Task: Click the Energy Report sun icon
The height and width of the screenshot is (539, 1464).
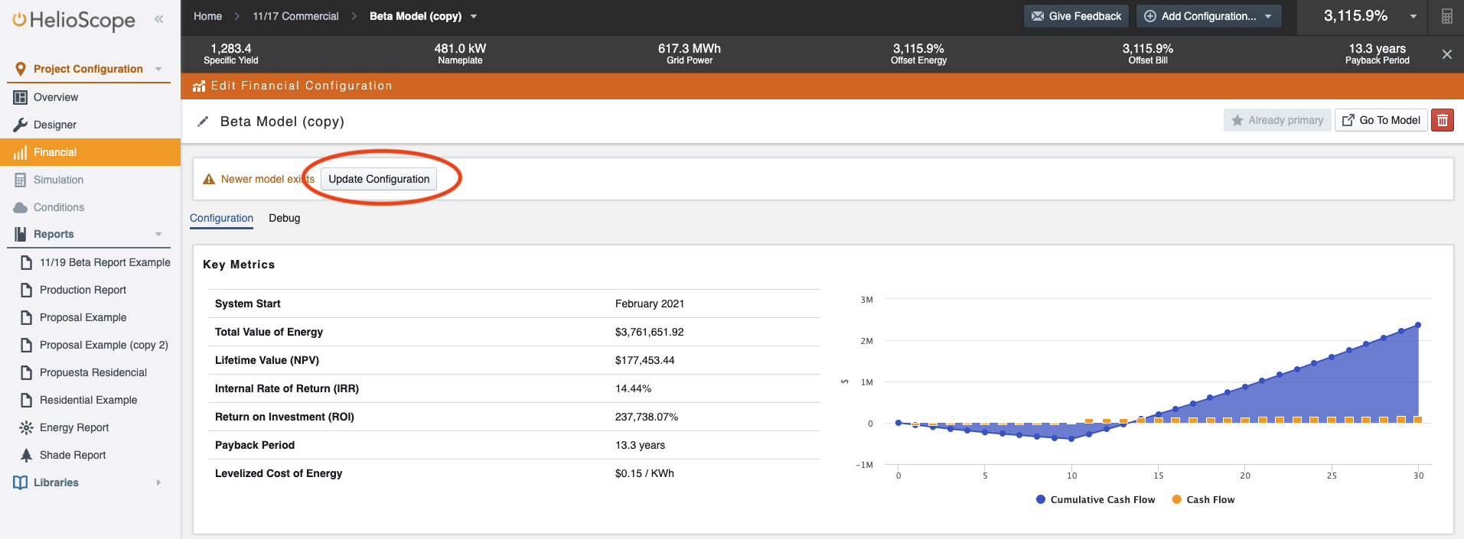Action: (26, 427)
